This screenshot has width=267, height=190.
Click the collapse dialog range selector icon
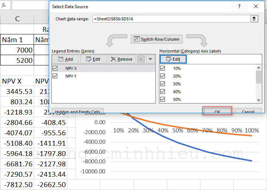(x=254, y=19)
